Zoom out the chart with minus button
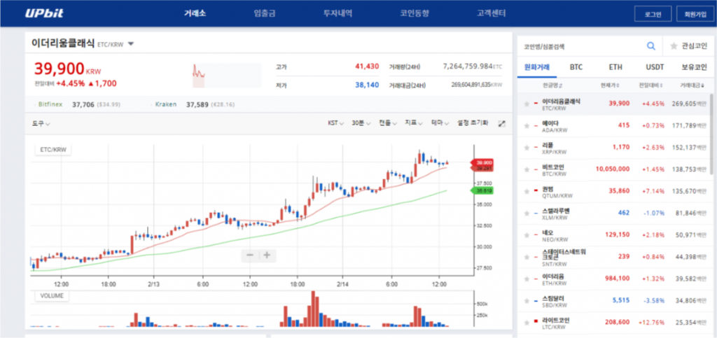Image resolution: width=717 pixels, height=338 pixels. tap(250, 255)
